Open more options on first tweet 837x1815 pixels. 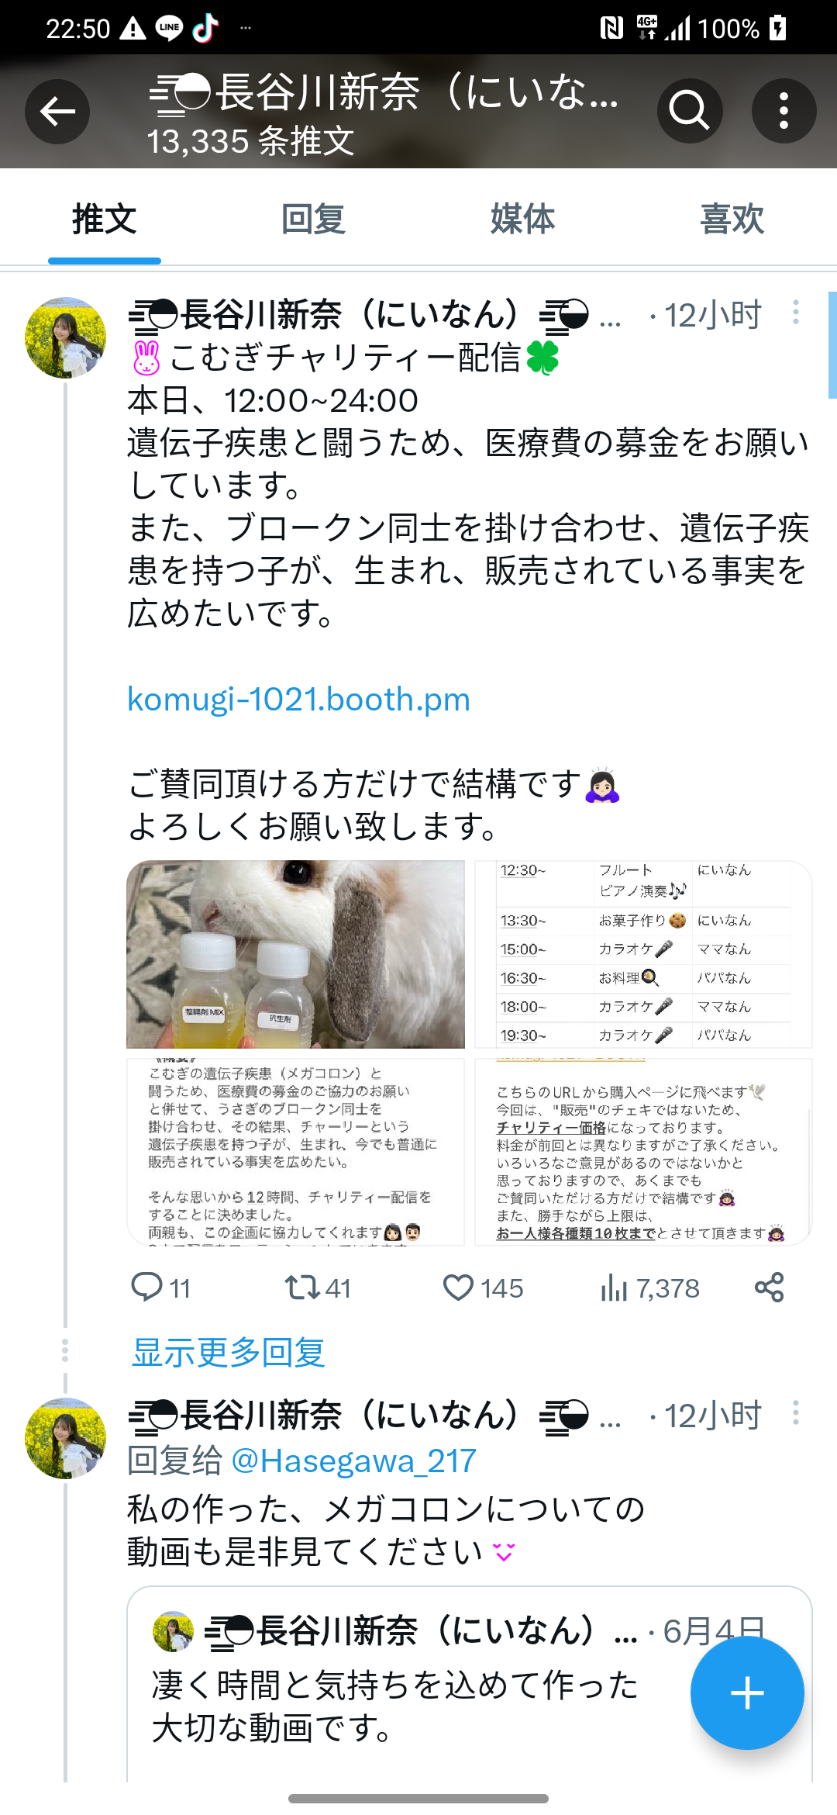coord(795,313)
